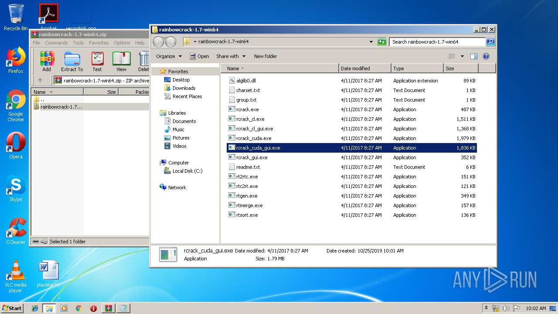Open VLC media player desktop shortcut
558x314 pixels.
pyautogui.click(x=16, y=276)
